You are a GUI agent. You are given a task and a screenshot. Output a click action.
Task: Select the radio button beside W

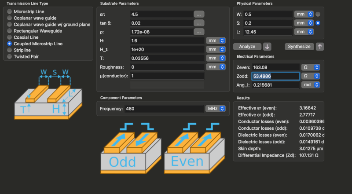[x=318, y=14]
